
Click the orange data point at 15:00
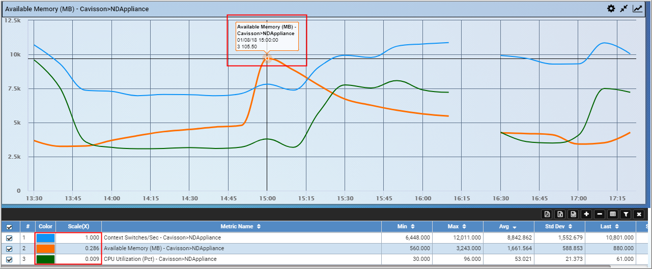[x=267, y=58]
